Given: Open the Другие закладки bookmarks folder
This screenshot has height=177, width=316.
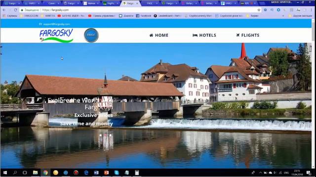Looking at the screenshot, I should tap(300, 16).
